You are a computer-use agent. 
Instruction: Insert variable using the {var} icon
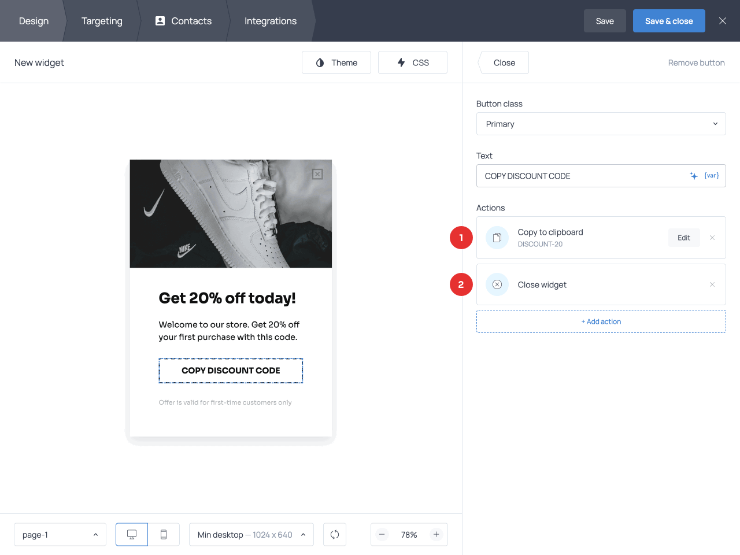712,176
